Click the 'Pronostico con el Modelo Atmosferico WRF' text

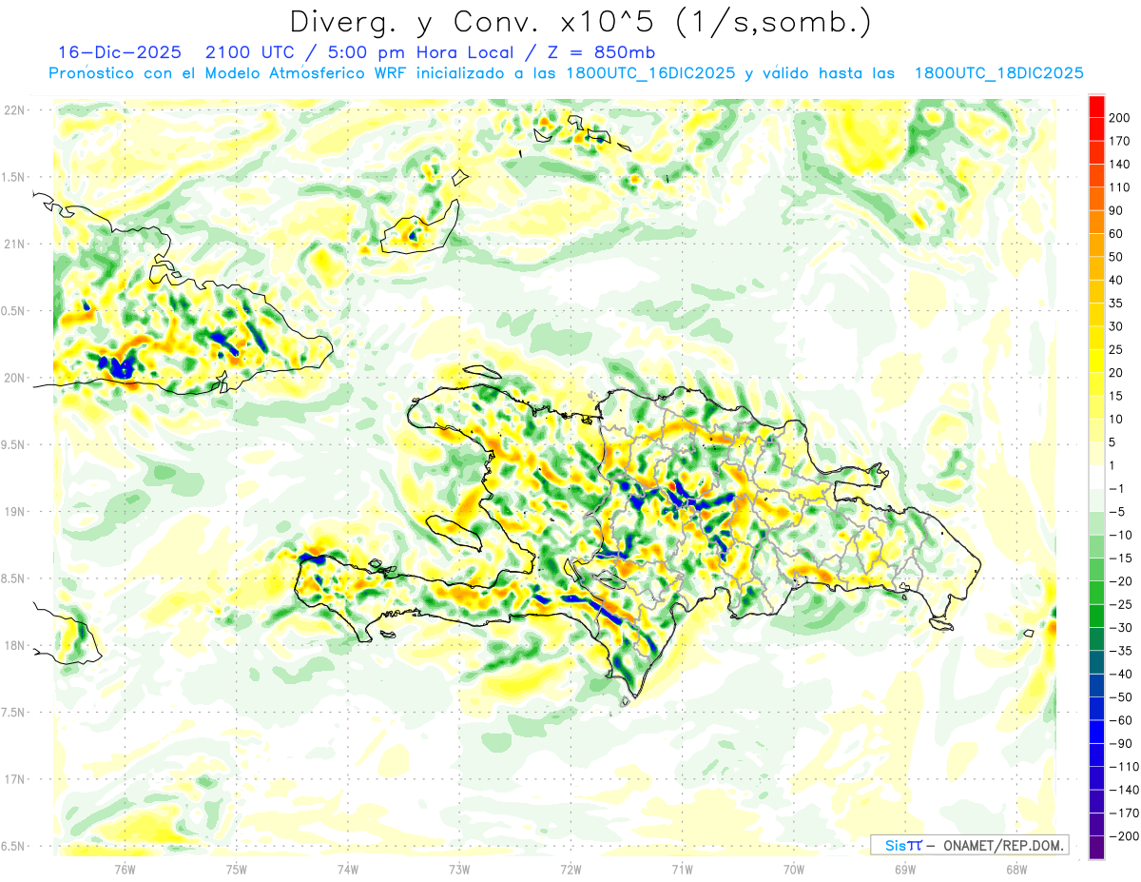point(230,73)
